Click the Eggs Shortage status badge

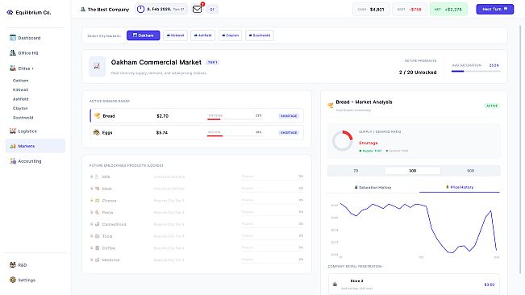[x=289, y=132]
